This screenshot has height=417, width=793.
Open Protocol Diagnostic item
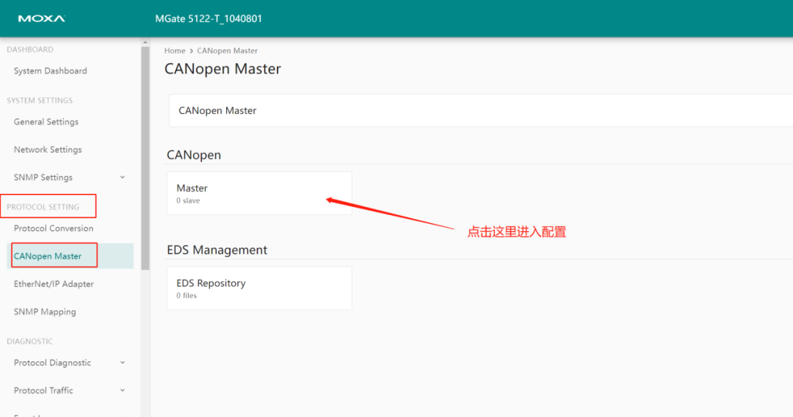click(x=52, y=363)
